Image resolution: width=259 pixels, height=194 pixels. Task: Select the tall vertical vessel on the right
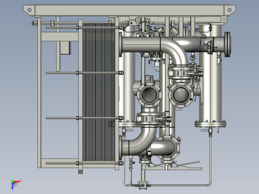coord(210,75)
